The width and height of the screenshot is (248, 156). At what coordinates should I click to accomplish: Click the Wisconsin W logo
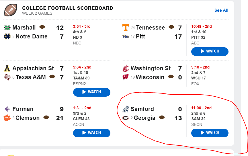[x=126, y=77]
